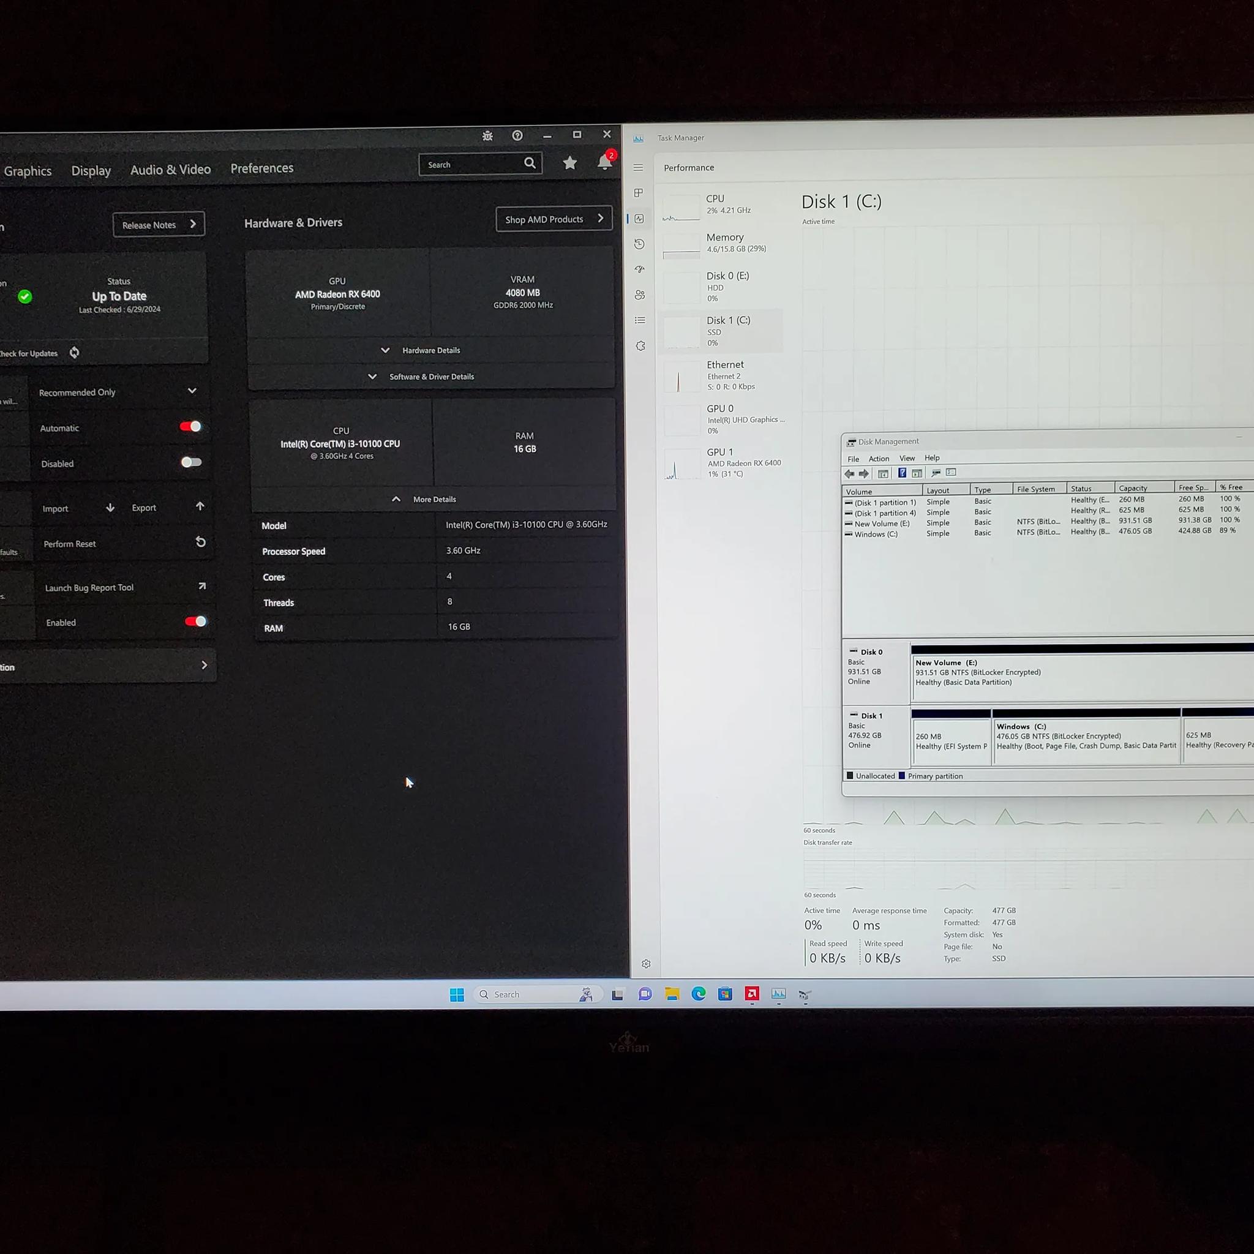Viewport: 1254px width, 1254px height.
Task: Open Microsoft Store from the taskbar
Action: point(725,994)
